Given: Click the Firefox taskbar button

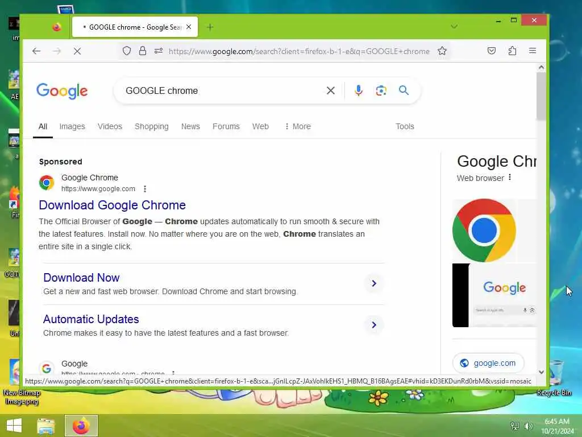Looking at the screenshot, I should pos(81,426).
